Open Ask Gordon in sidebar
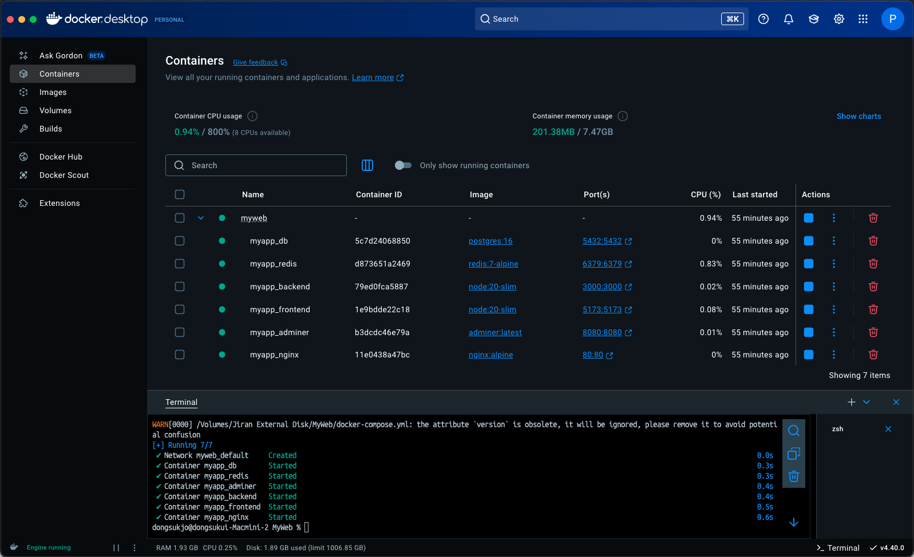The image size is (914, 557). tap(73, 55)
